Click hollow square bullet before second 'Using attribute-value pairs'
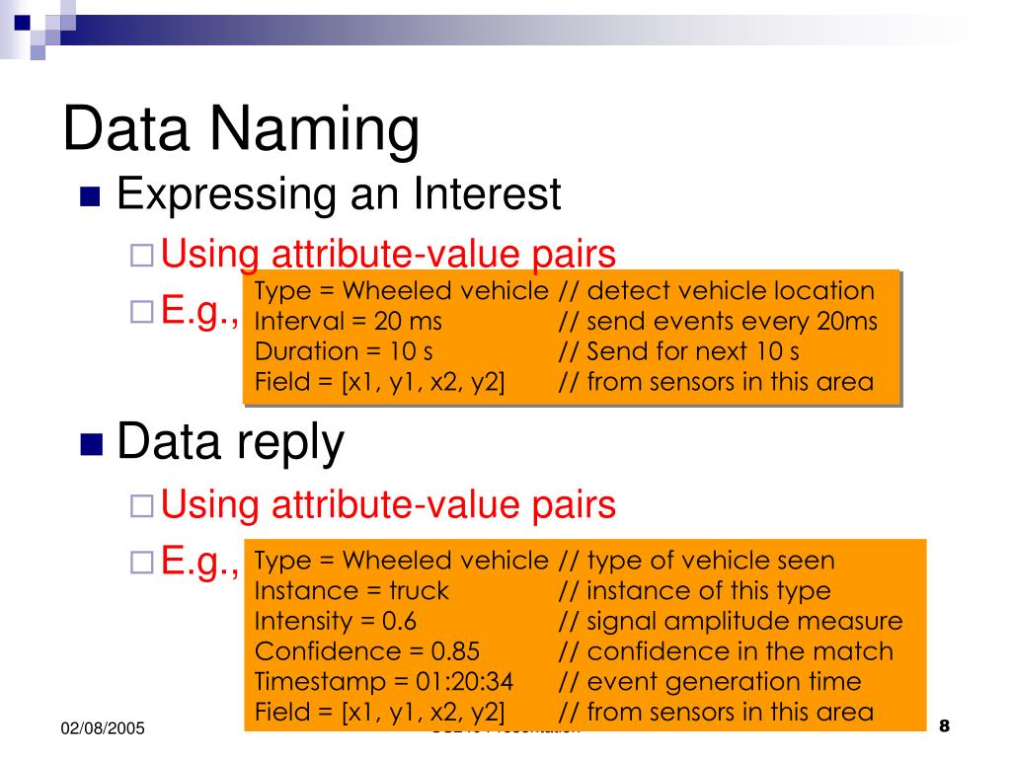 click(x=142, y=506)
